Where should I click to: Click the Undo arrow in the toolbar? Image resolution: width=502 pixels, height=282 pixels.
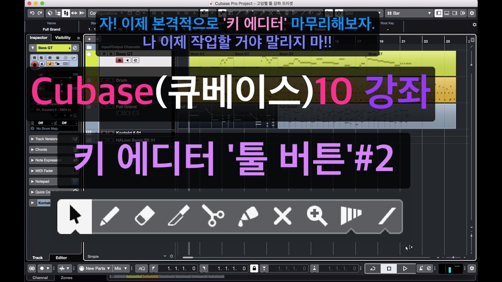pyautogui.click(x=32, y=13)
